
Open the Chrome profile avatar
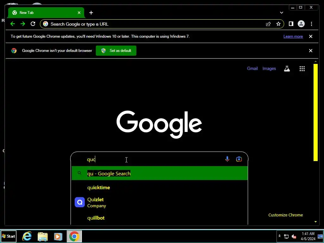(301, 24)
